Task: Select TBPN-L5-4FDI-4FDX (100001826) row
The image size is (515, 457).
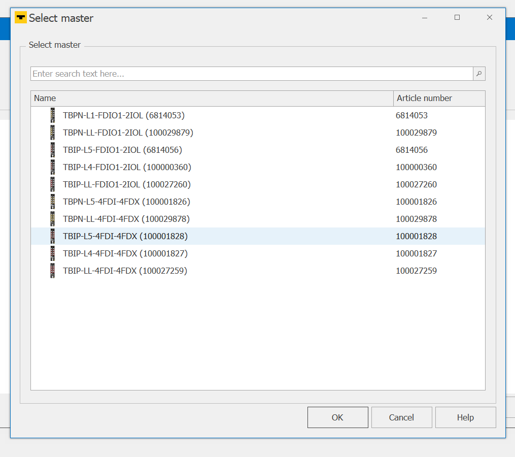Action: coord(258,202)
